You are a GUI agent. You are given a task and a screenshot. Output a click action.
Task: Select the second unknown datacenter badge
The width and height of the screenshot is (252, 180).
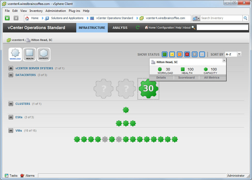(126, 89)
